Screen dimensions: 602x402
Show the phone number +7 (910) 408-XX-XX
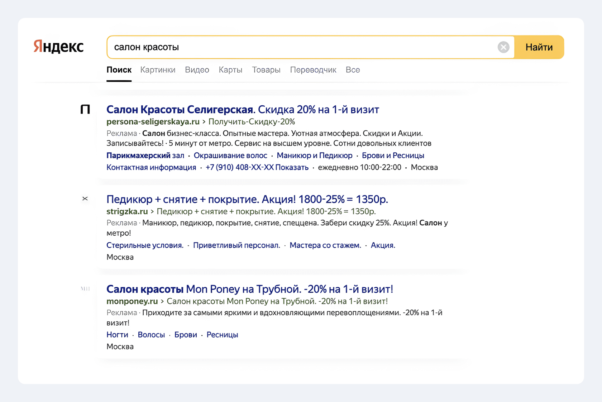[257, 167]
